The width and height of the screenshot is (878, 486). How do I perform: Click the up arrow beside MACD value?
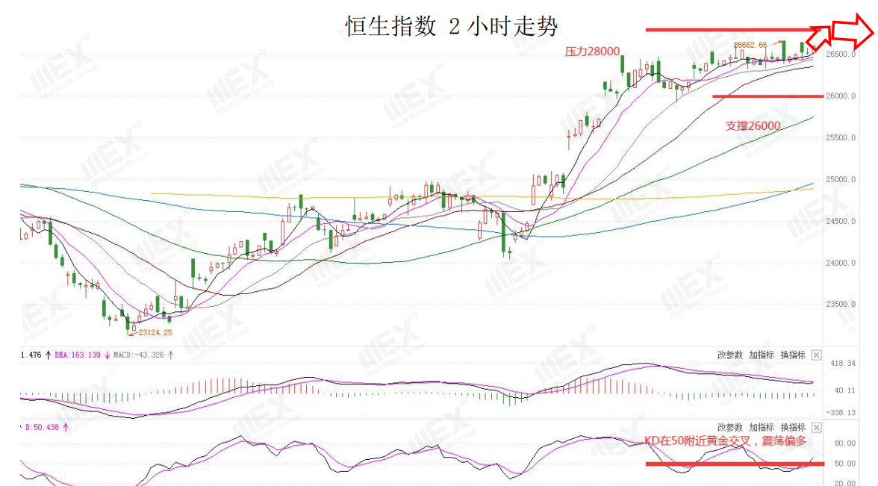(171, 355)
